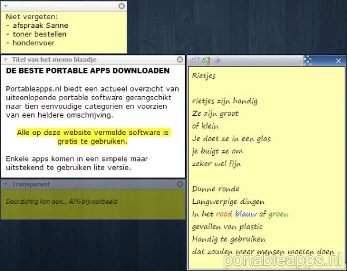The image size is (347, 271).
Task: Close the Rietjes sticky note
Action: (339, 61)
